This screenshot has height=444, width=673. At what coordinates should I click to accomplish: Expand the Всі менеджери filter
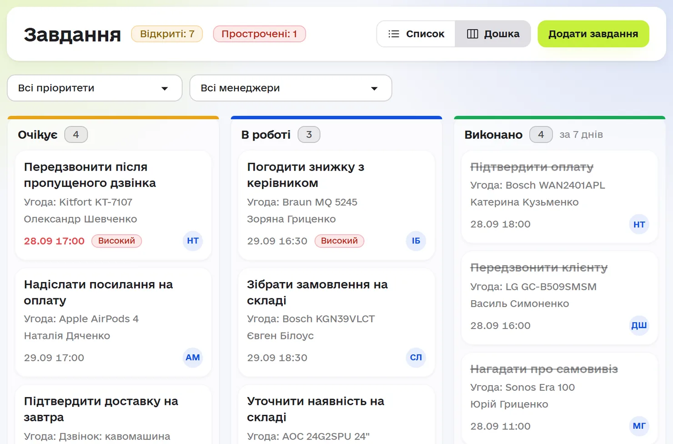pos(291,88)
